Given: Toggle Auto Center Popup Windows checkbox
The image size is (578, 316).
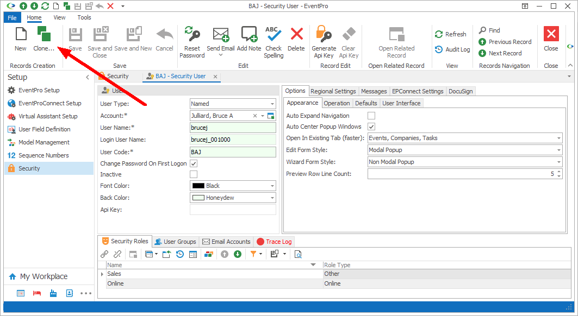Looking at the screenshot, I should click(x=371, y=127).
